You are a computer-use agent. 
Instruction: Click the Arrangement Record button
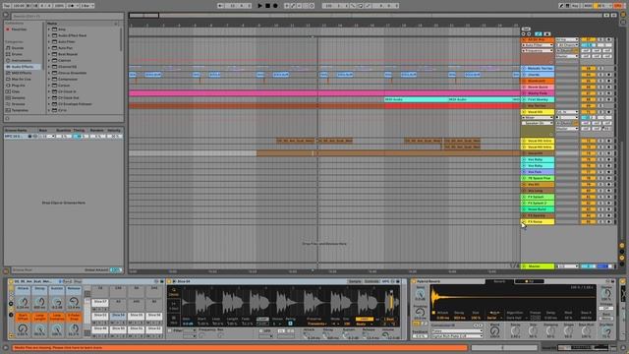[x=275, y=6]
